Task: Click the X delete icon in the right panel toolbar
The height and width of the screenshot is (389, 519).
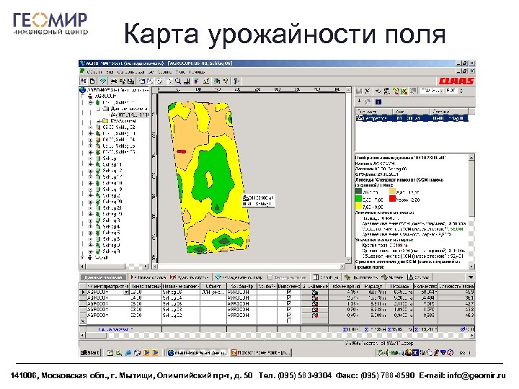Action: pyautogui.click(x=368, y=91)
